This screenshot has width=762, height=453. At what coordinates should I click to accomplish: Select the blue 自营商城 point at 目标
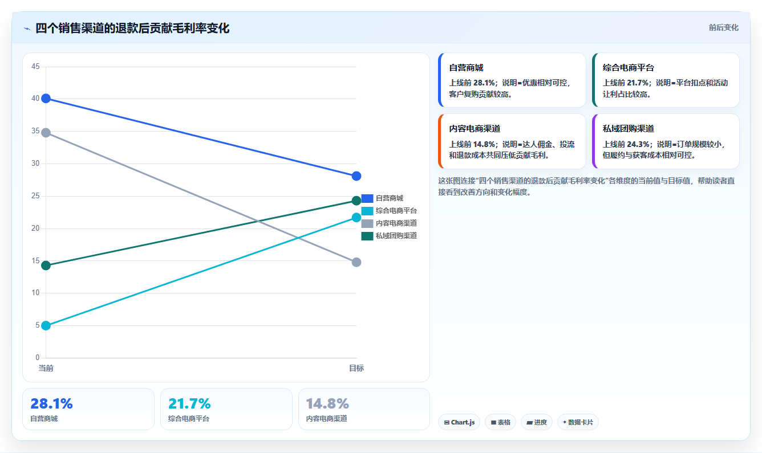coord(356,176)
